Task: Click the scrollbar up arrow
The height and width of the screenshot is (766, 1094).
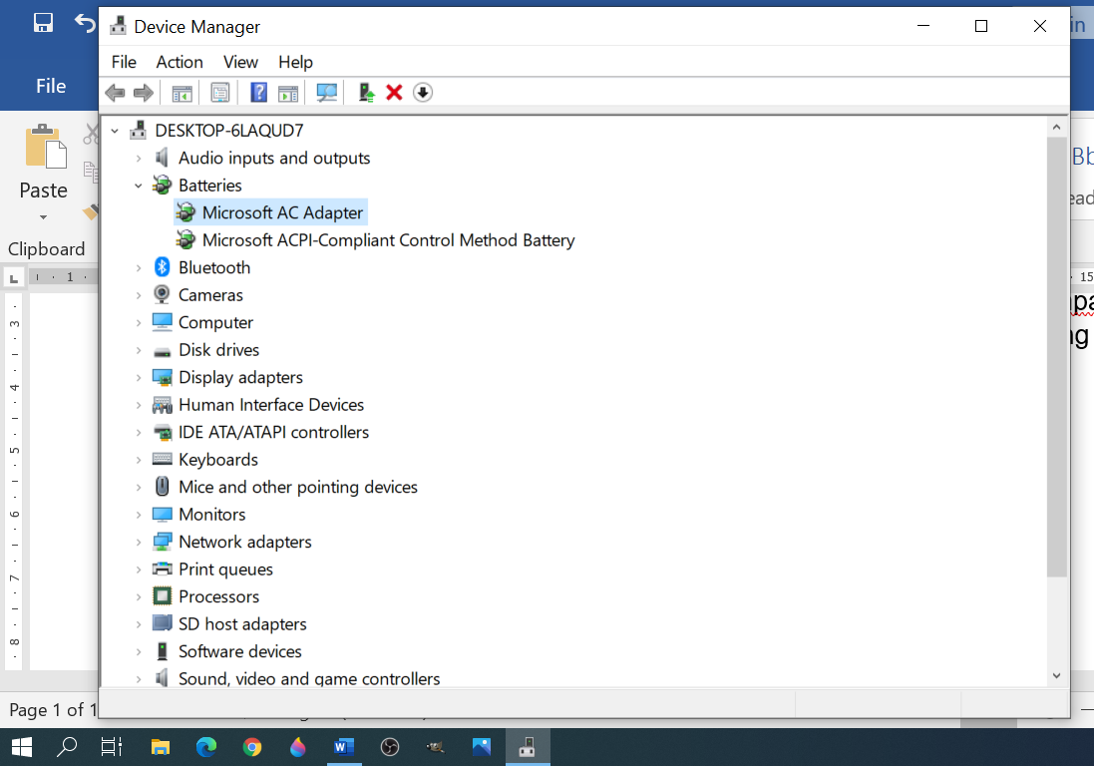Action: pos(1056,127)
